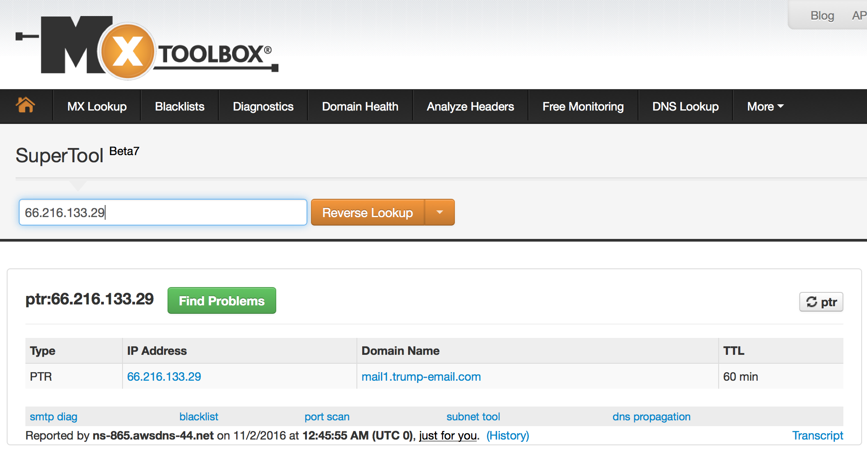The image size is (867, 452).
Task: Open Free Monitoring page
Action: (x=583, y=107)
